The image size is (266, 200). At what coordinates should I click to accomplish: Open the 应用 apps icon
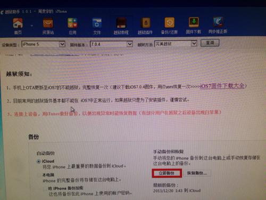tap(72, 26)
